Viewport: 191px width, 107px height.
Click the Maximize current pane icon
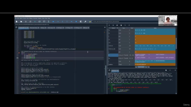click(x=81, y=22)
